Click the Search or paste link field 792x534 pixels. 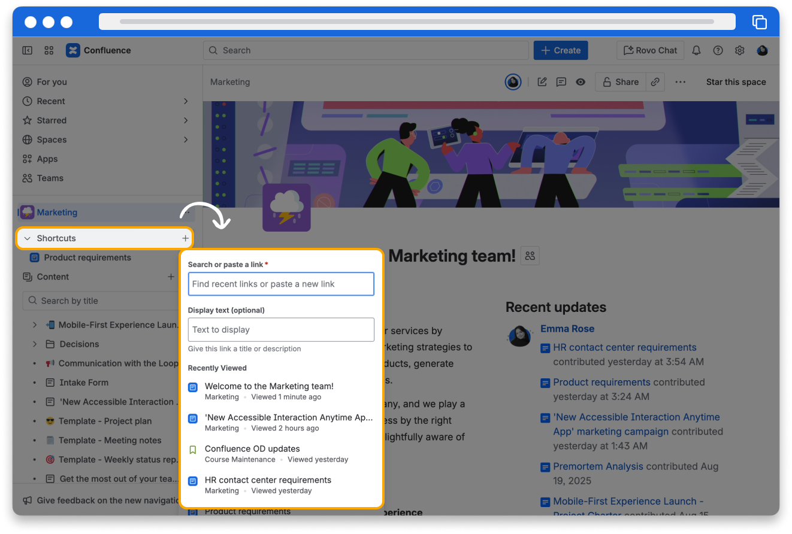(x=281, y=284)
